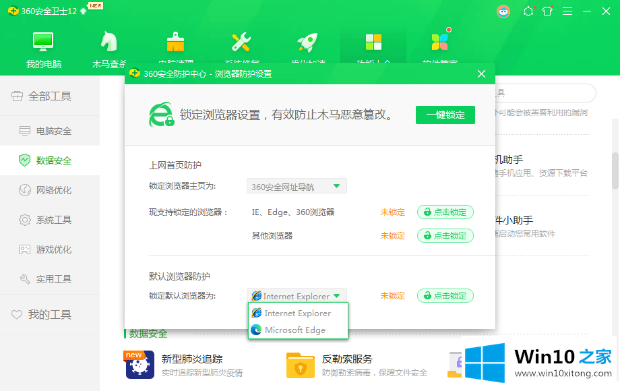The height and width of the screenshot is (391, 620).
Task: Click the 电脑清理 broom icon
Action: (175, 42)
